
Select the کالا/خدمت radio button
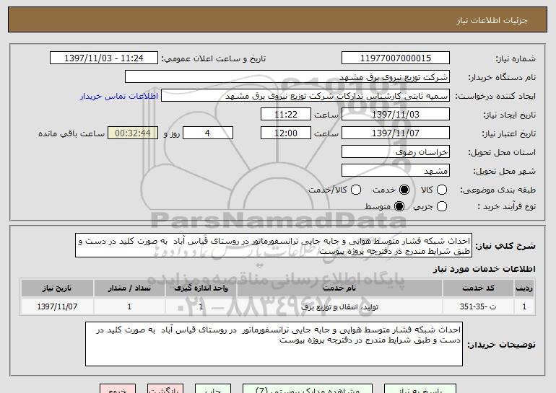click(x=356, y=190)
